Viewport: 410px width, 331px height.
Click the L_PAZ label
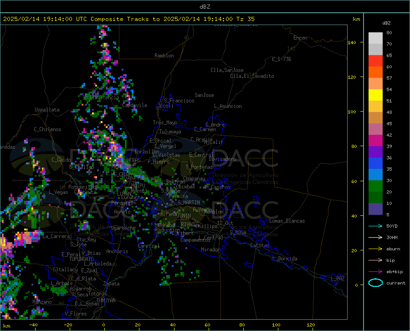coord(338,279)
